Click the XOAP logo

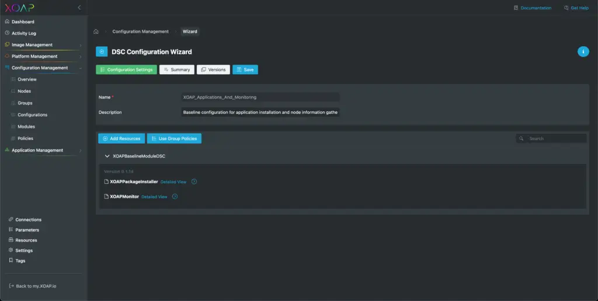(19, 8)
